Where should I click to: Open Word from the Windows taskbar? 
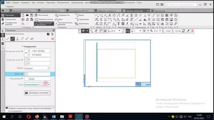54,117
